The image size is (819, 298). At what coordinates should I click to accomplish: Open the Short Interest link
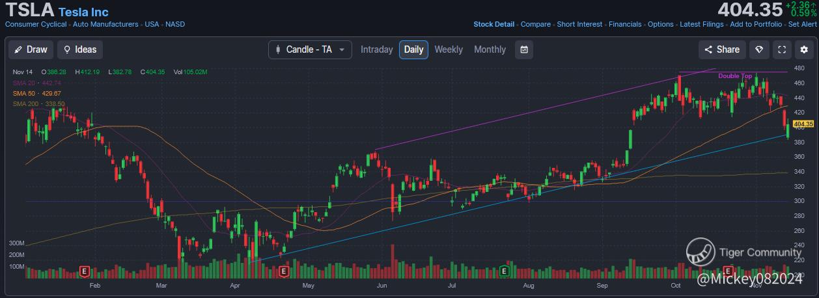(579, 24)
